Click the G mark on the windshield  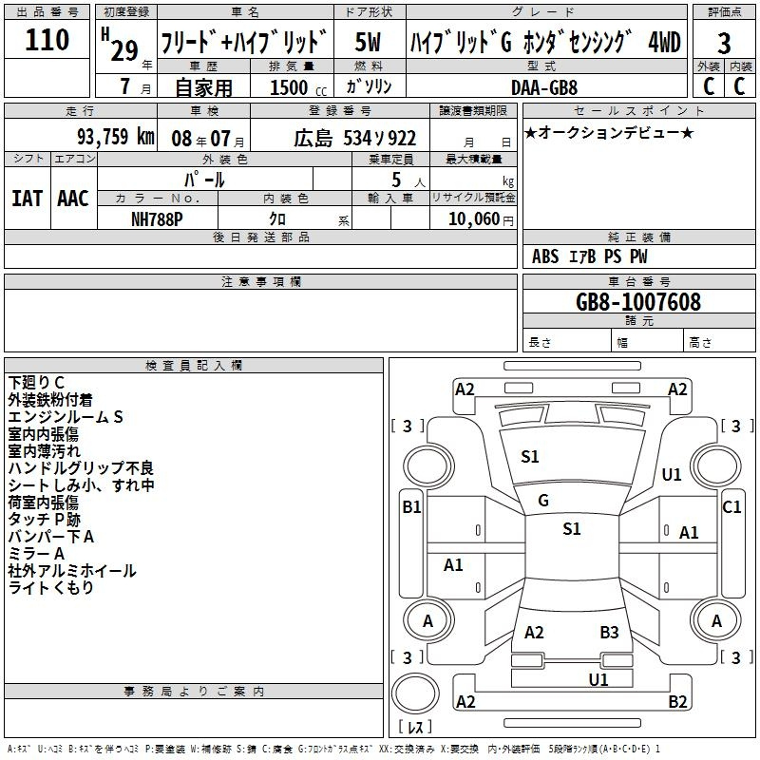543,501
